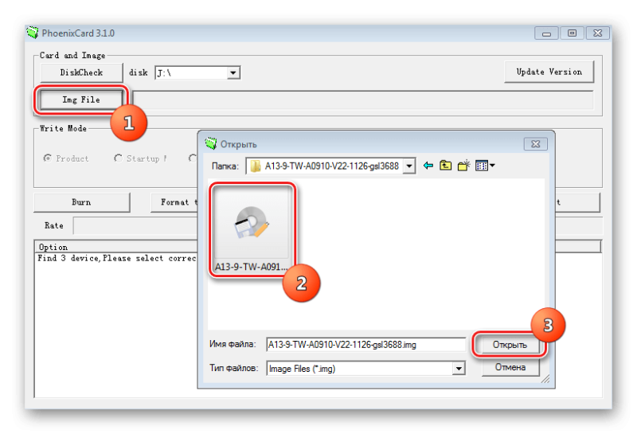The width and height of the screenshot is (637, 434).
Task: Click the image file path field
Action: pos(363,100)
